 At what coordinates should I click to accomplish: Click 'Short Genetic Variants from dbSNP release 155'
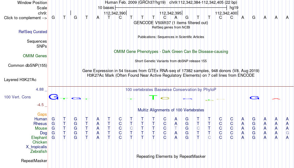[x=171, y=61]
